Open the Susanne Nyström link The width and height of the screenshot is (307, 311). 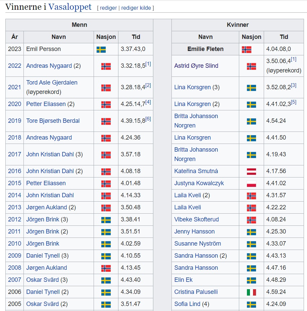[x=198, y=244]
